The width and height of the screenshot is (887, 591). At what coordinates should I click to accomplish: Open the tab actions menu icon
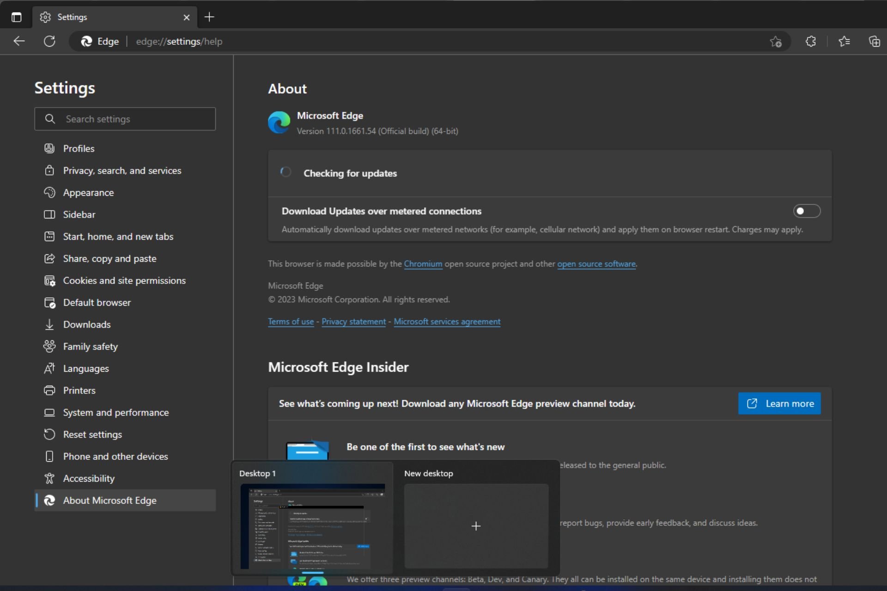17,17
